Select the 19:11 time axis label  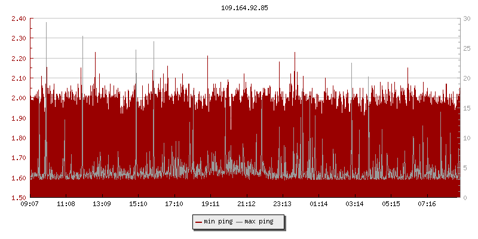click(x=210, y=204)
